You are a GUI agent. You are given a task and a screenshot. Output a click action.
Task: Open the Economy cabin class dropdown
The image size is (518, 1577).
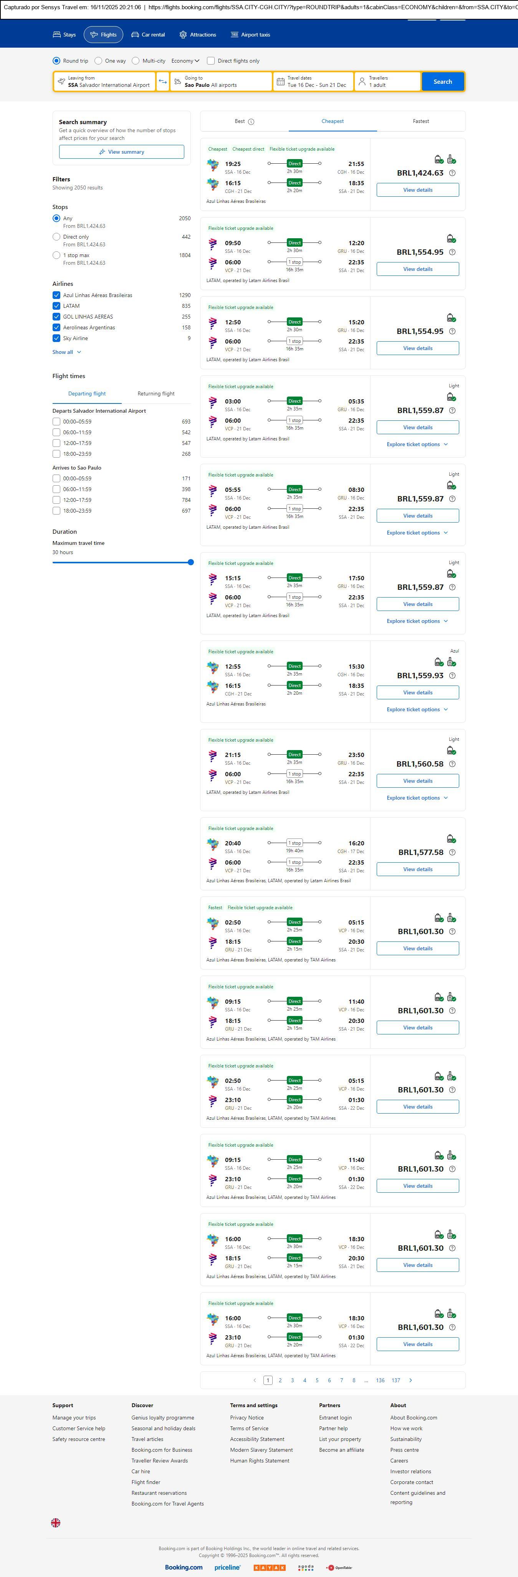coord(185,61)
